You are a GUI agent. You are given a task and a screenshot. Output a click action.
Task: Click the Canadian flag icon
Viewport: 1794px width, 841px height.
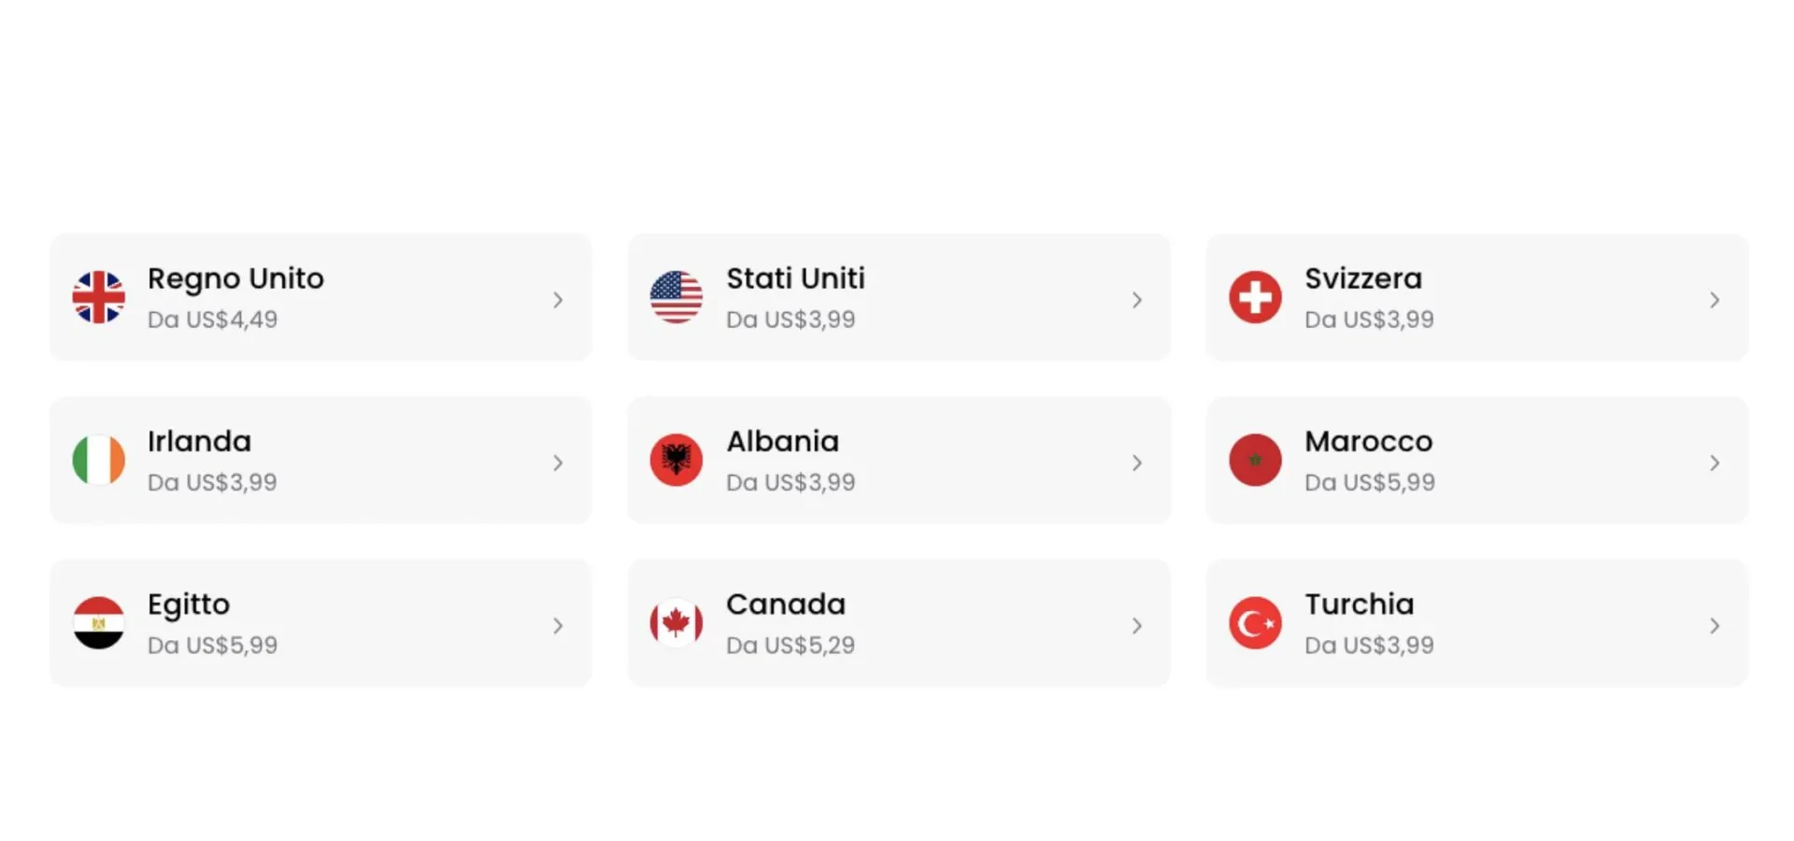pos(676,622)
